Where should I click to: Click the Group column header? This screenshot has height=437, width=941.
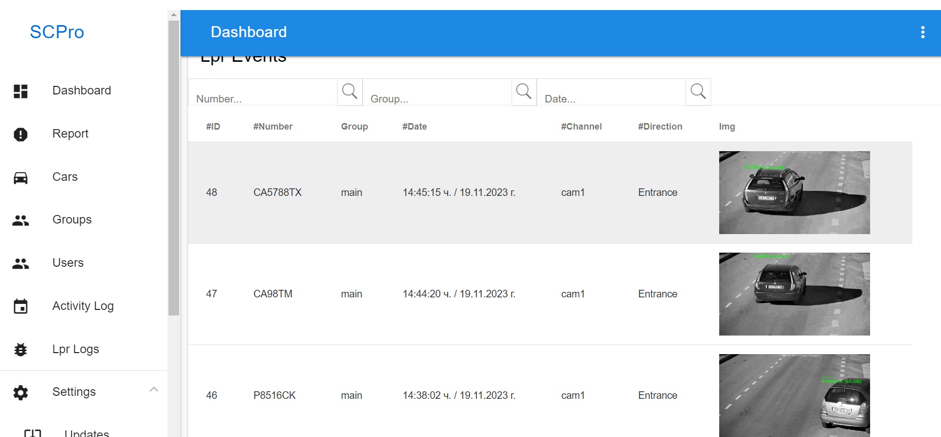(x=355, y=127)
